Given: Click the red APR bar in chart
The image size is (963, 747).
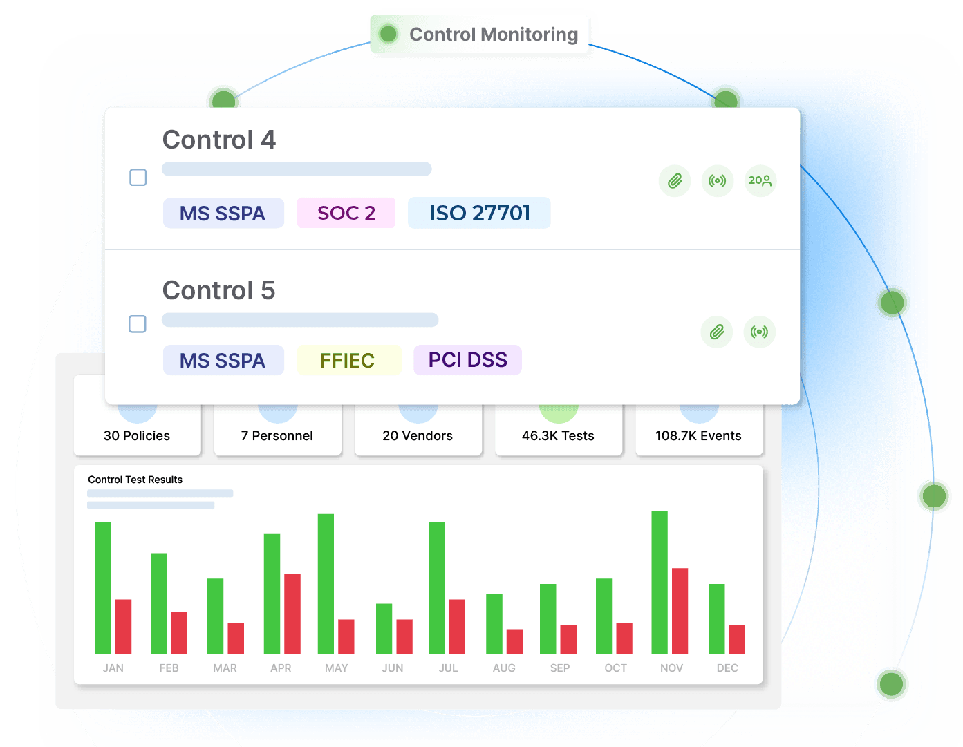Looking at the screenshot, I should pyautogui.click(x=292, y=614).
